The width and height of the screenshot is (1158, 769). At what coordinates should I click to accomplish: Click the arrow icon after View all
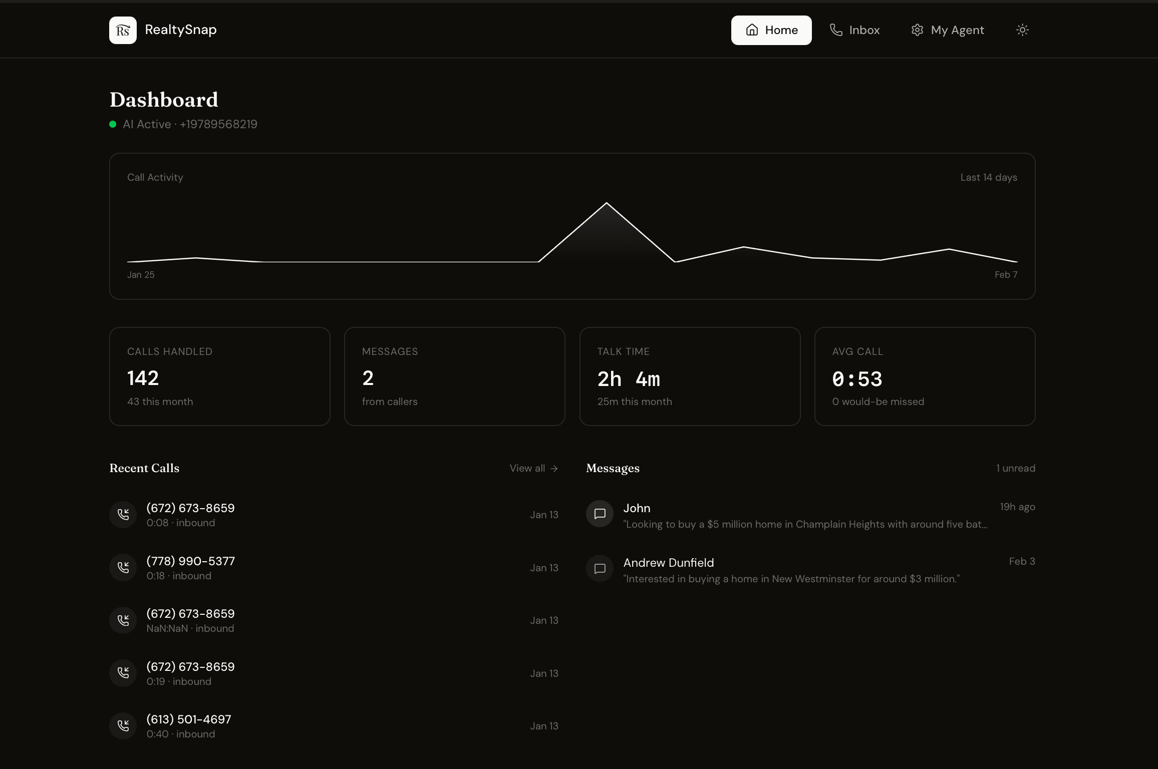554,468
